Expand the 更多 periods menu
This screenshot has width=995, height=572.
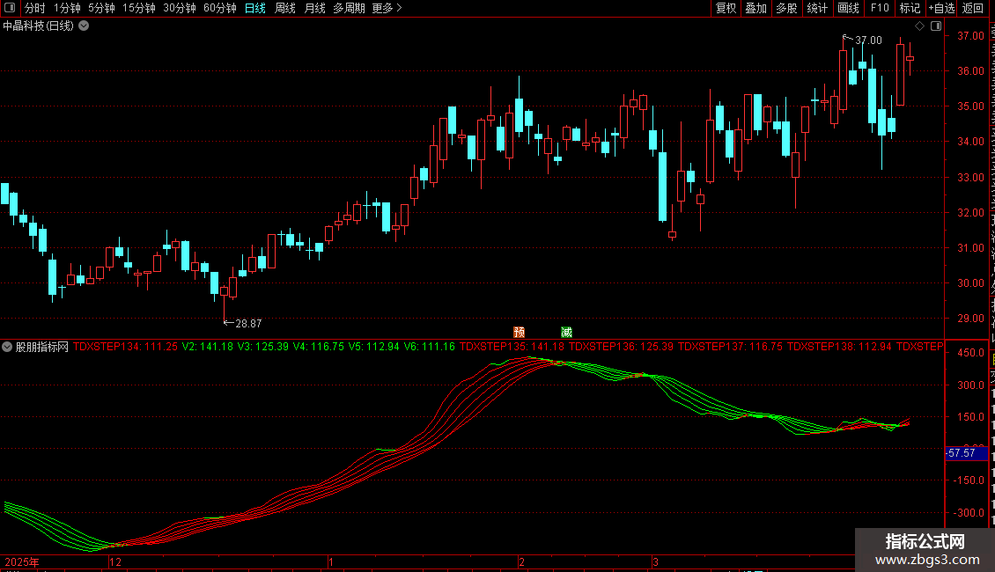click(387, 8)
